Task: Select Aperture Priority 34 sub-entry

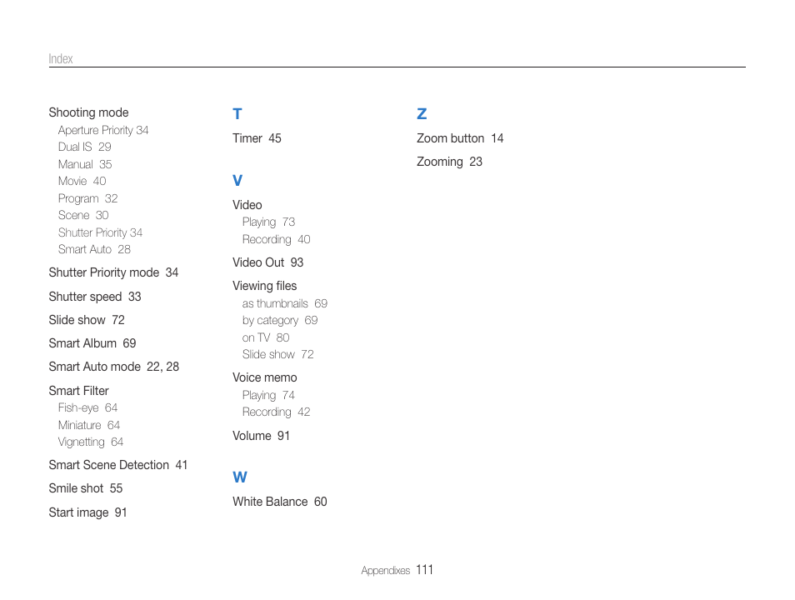Action: (103, 130)
